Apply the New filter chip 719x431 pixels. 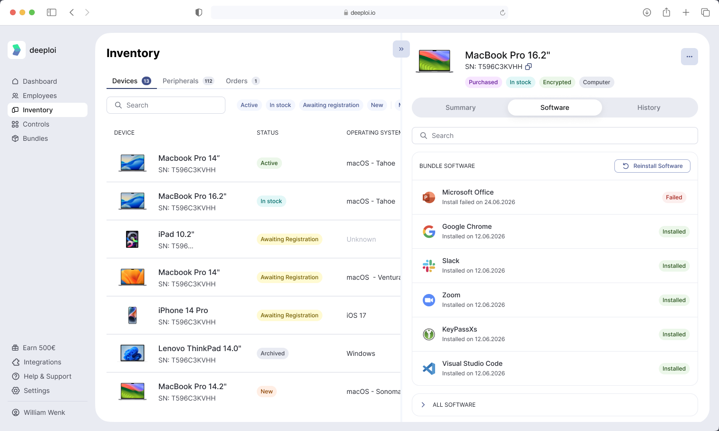377,105
